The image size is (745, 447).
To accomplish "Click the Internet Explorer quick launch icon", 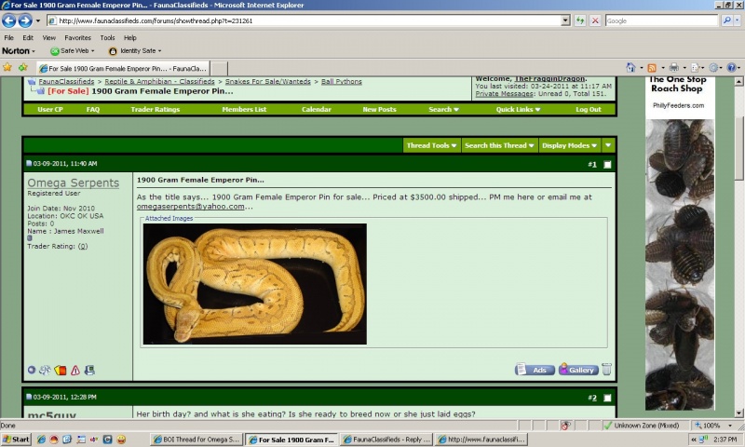I will [42, 440].
